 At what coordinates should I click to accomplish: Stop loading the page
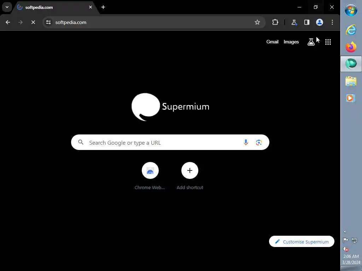pos(33,22)
